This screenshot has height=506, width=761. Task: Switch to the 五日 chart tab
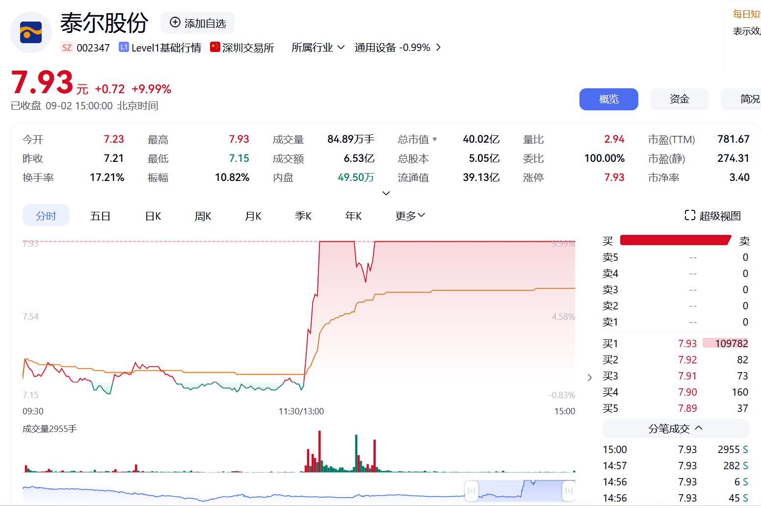[100, 216]
